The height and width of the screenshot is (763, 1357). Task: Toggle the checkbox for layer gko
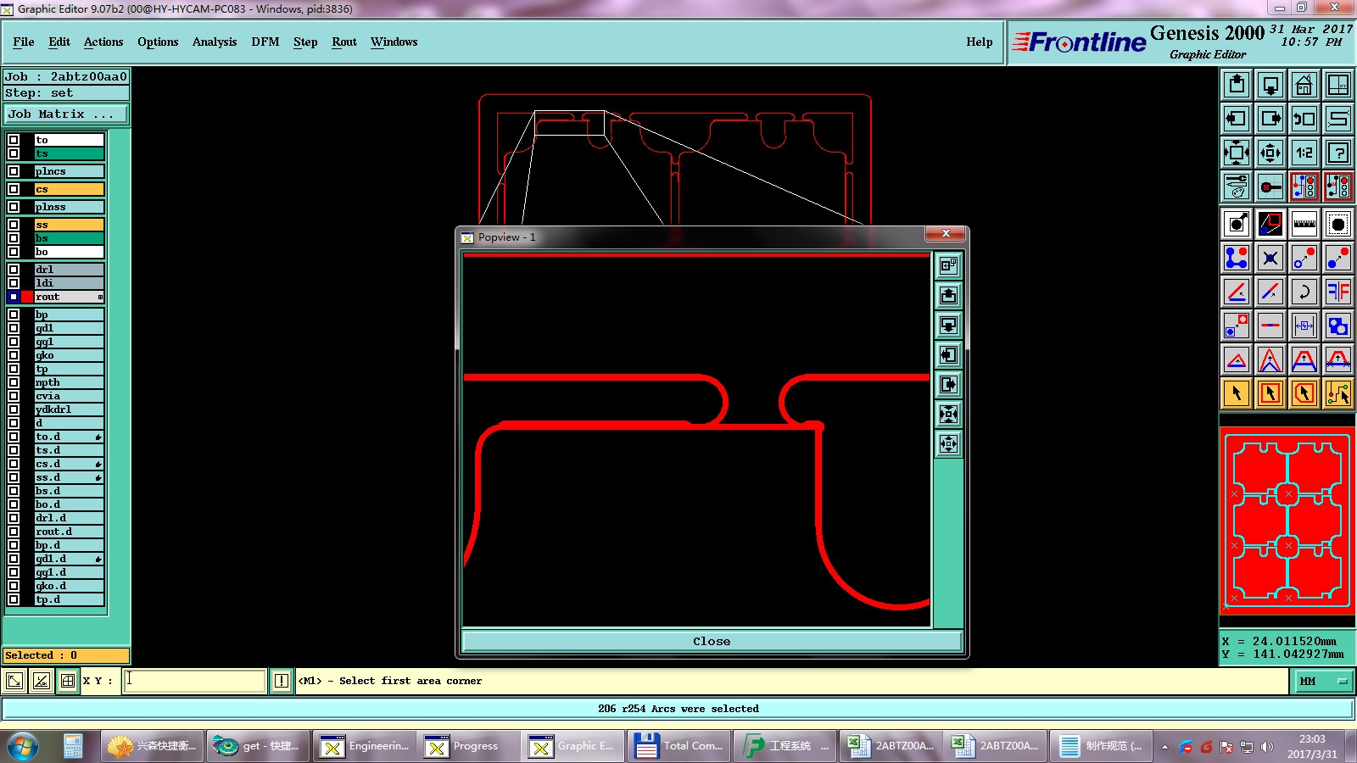(x=14, y=355)
